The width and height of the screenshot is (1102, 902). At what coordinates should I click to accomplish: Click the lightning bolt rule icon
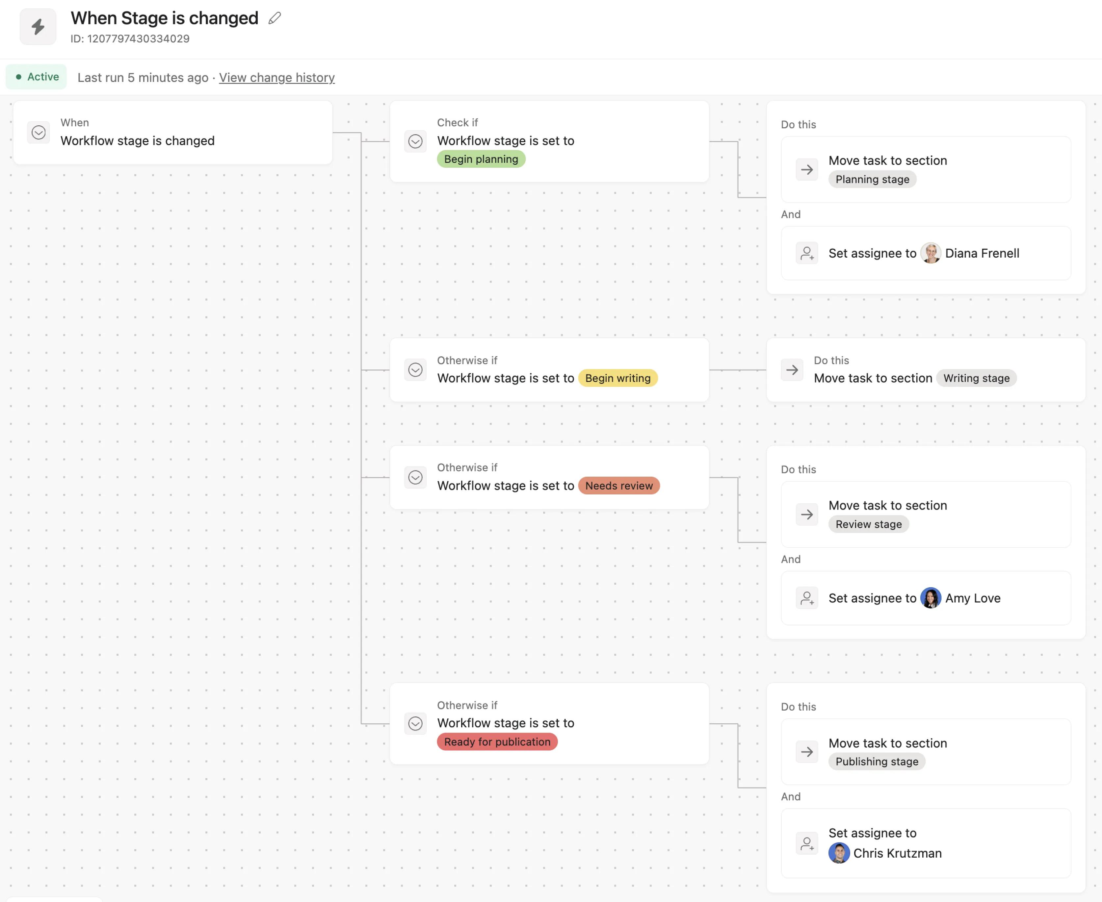coord(38,27)
